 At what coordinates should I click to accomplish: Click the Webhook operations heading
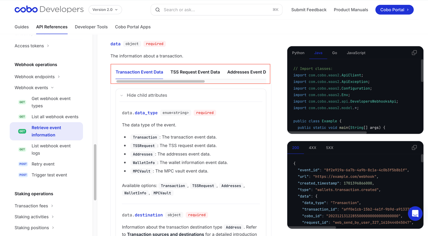point(36,65)
